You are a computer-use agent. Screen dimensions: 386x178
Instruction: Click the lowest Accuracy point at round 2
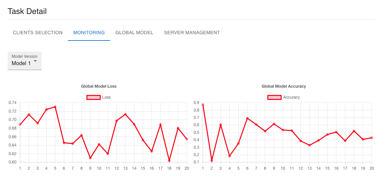(212, 161)
